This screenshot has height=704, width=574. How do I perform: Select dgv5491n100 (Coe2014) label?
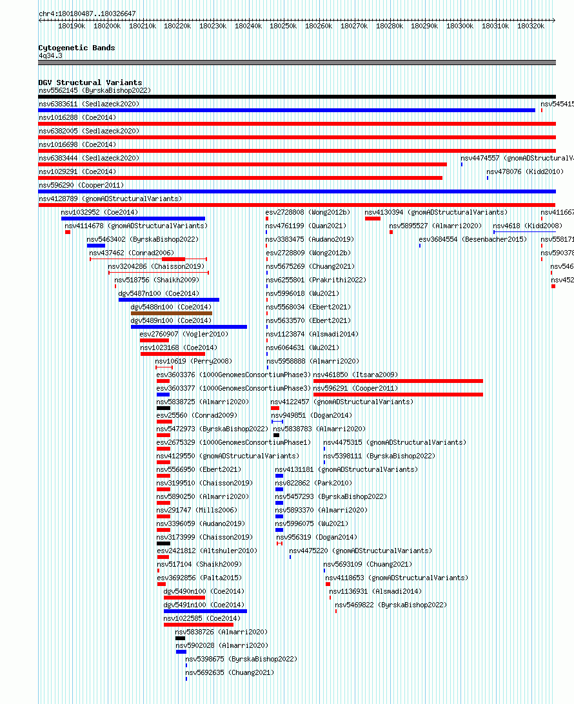(x=204, y=604)
